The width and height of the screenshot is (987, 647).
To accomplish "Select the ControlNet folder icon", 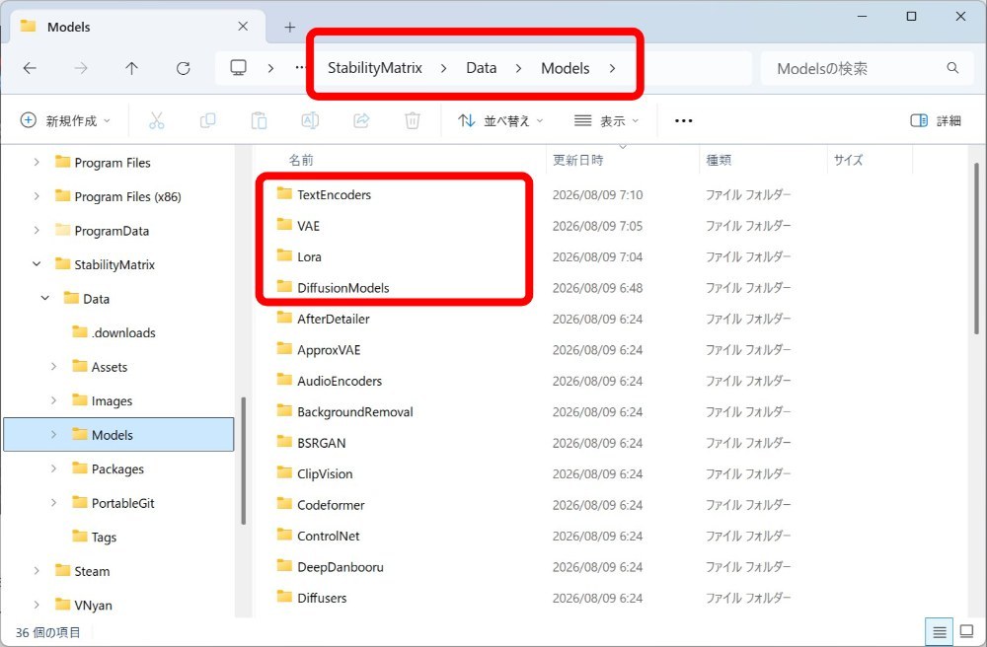I will click(284, 536).
